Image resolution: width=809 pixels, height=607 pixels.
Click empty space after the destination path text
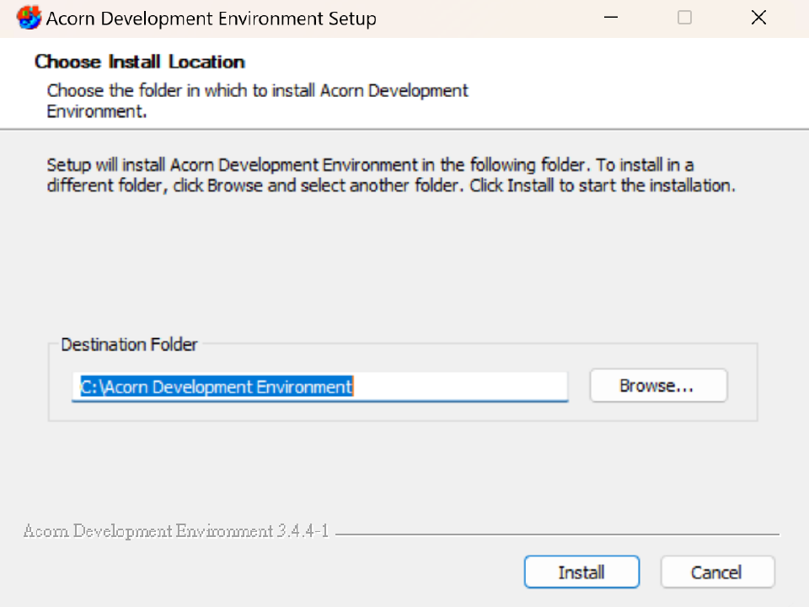tap(459, 387)
